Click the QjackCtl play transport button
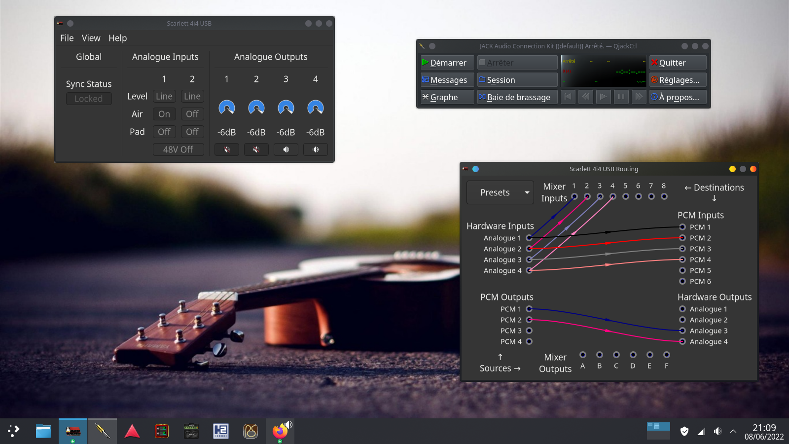This screenshot has height=444, width=789. [x=603, y=97]
